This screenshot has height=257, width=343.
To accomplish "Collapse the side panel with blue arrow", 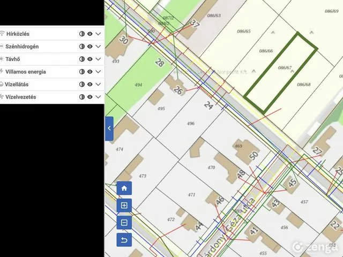I will [x=109, y=128].
